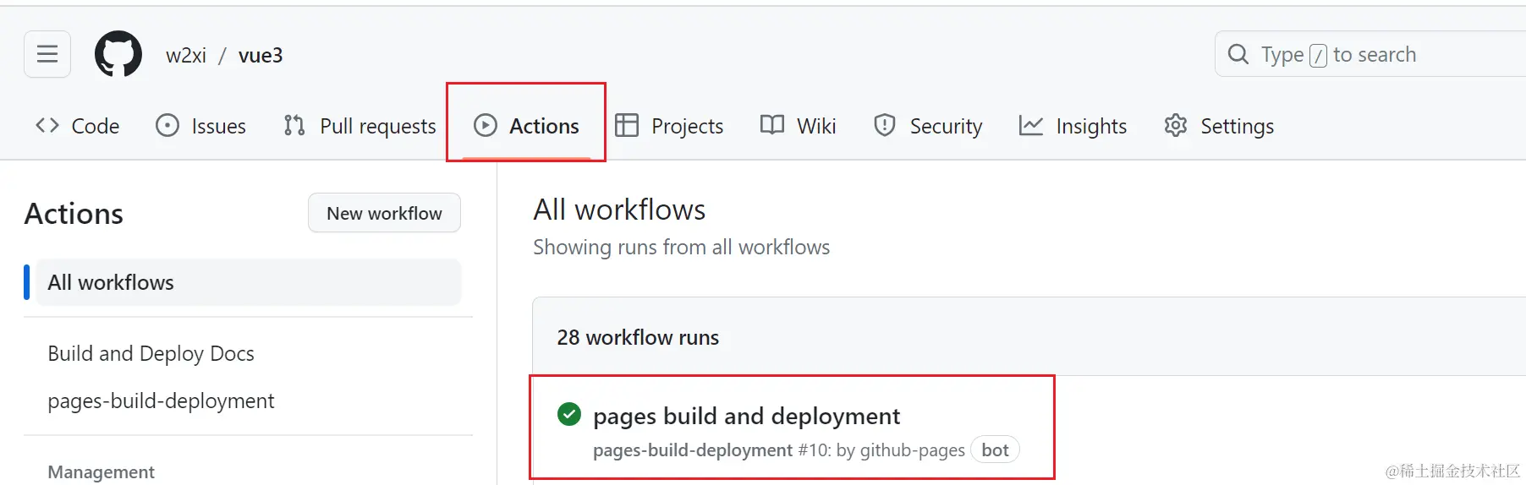The height and width of the screenshot is (485, 1526).
Task: Click the '28 workflow runs' text
Action: (x=638, y=337)
